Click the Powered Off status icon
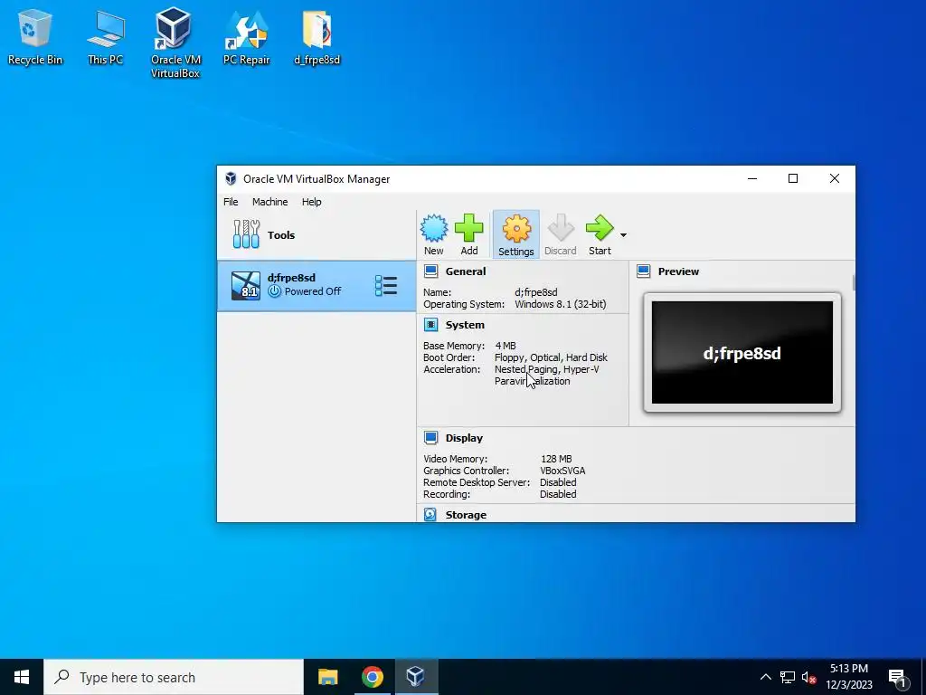The image size is (926, 695). point(274,291)
